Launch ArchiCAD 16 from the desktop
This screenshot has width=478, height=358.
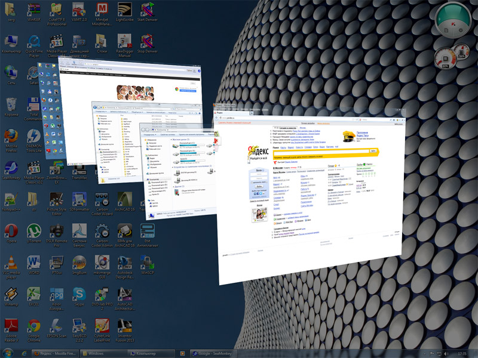pyautogui.click(x=124, y=202)
